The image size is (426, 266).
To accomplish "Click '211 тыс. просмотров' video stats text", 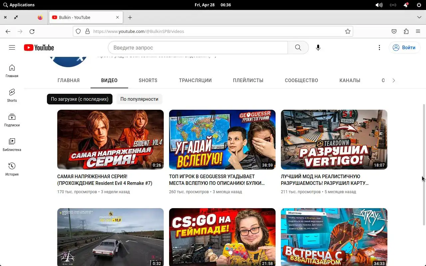I will [301, 192].
